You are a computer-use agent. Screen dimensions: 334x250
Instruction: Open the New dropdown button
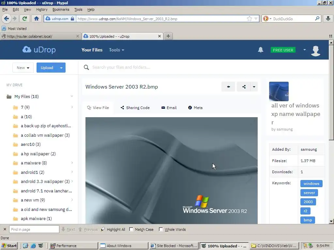23,68
